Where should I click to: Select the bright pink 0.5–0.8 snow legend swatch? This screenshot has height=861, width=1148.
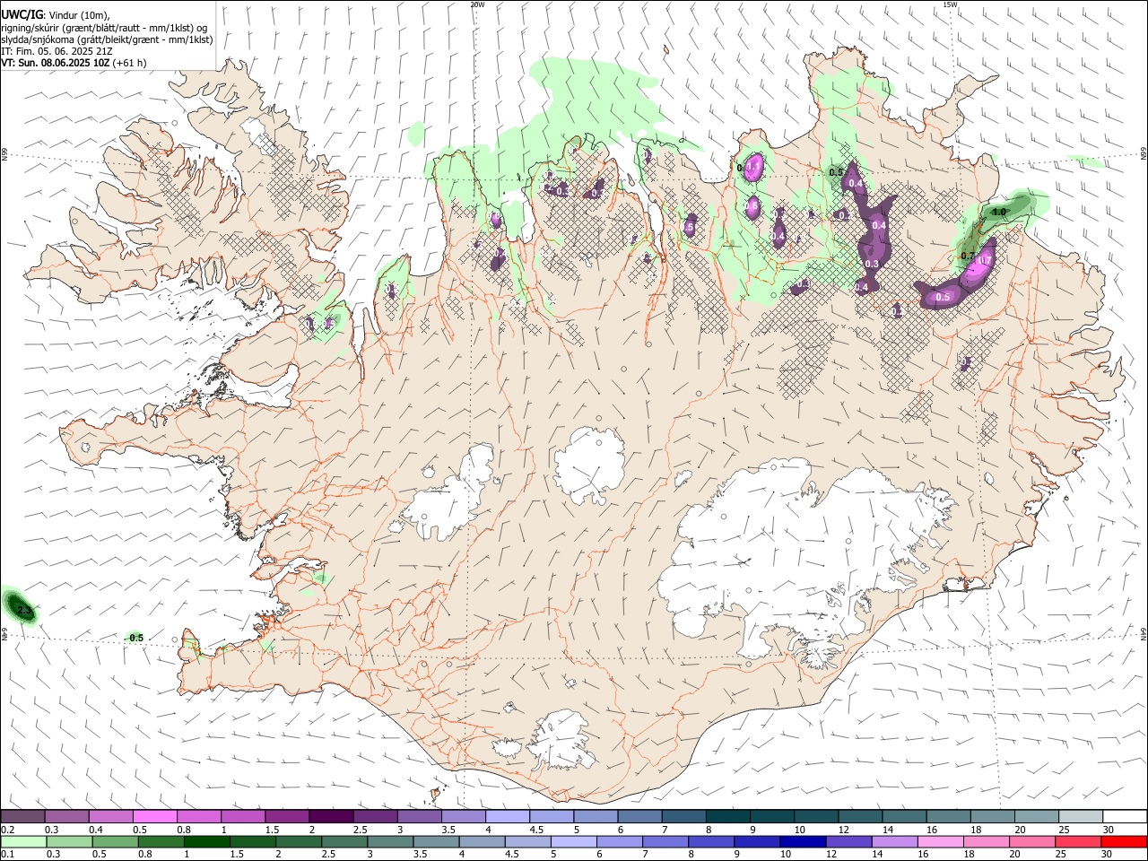(154, 817)
